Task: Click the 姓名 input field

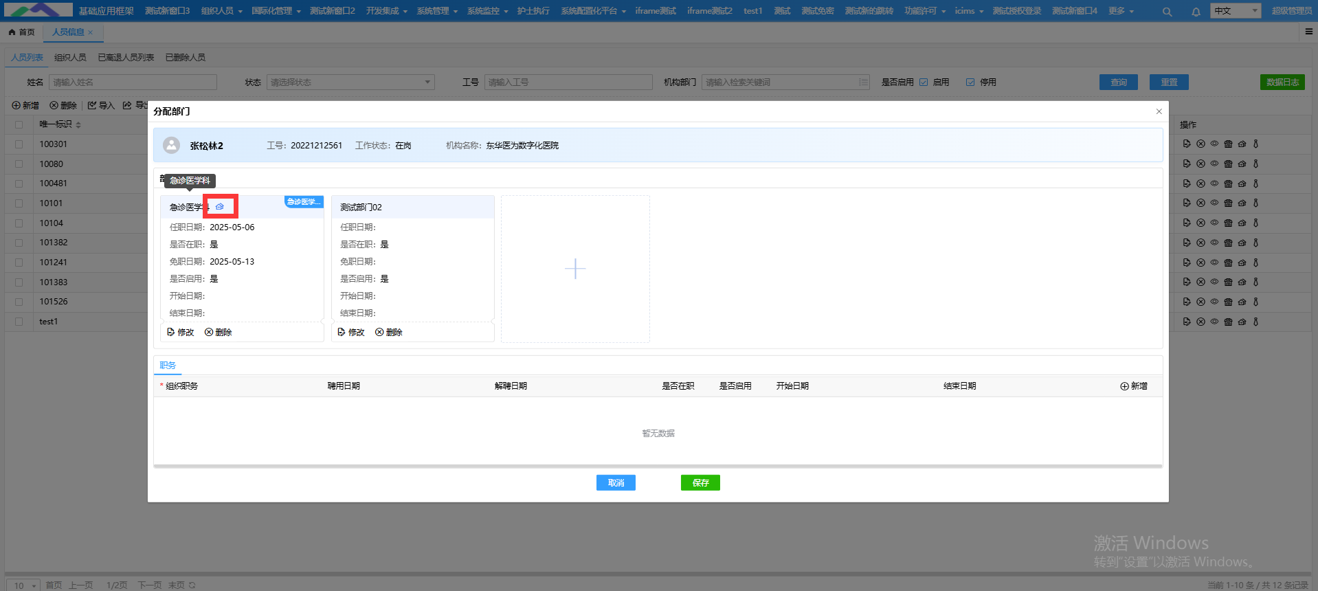Action: point(133,82)
